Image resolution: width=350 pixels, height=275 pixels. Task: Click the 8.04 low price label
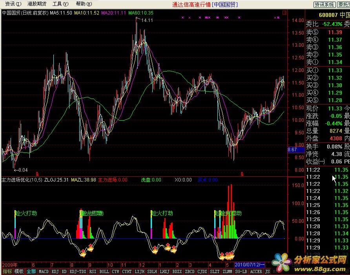click(23, 170)
